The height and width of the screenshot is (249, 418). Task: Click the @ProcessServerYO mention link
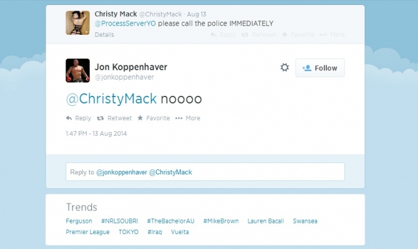pos(125,24)
